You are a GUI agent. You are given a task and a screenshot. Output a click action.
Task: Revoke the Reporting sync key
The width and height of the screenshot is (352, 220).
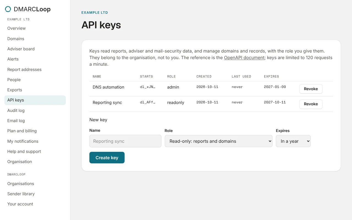311,104
